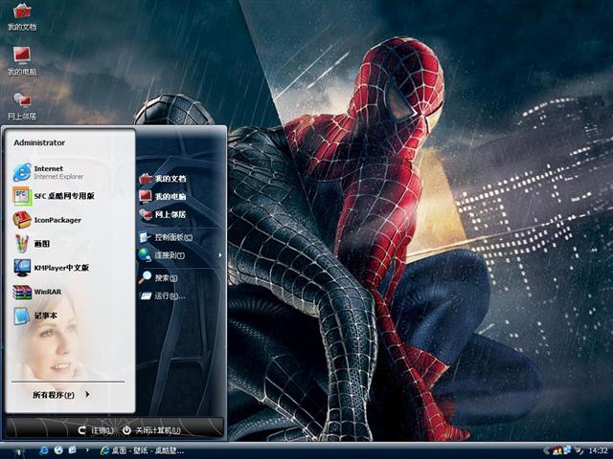Open KMPlayer中文版 in the Start menu
Image resolution: width=613 pixels, height=459 pixels.
point(51,268)
